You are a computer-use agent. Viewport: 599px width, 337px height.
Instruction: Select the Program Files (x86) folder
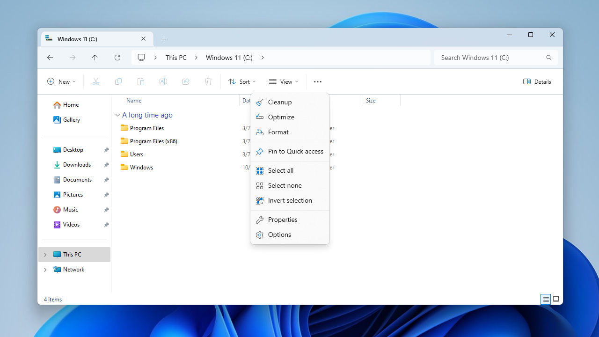153,141
